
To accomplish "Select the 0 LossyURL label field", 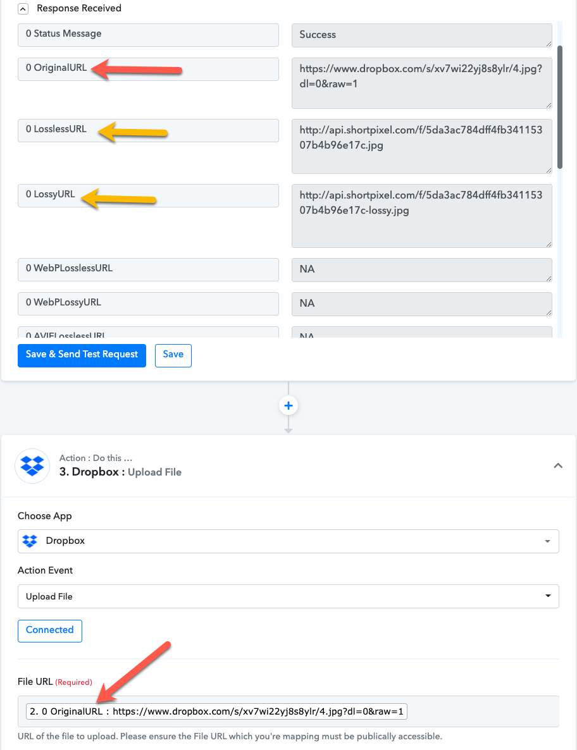I will point(148,195).
